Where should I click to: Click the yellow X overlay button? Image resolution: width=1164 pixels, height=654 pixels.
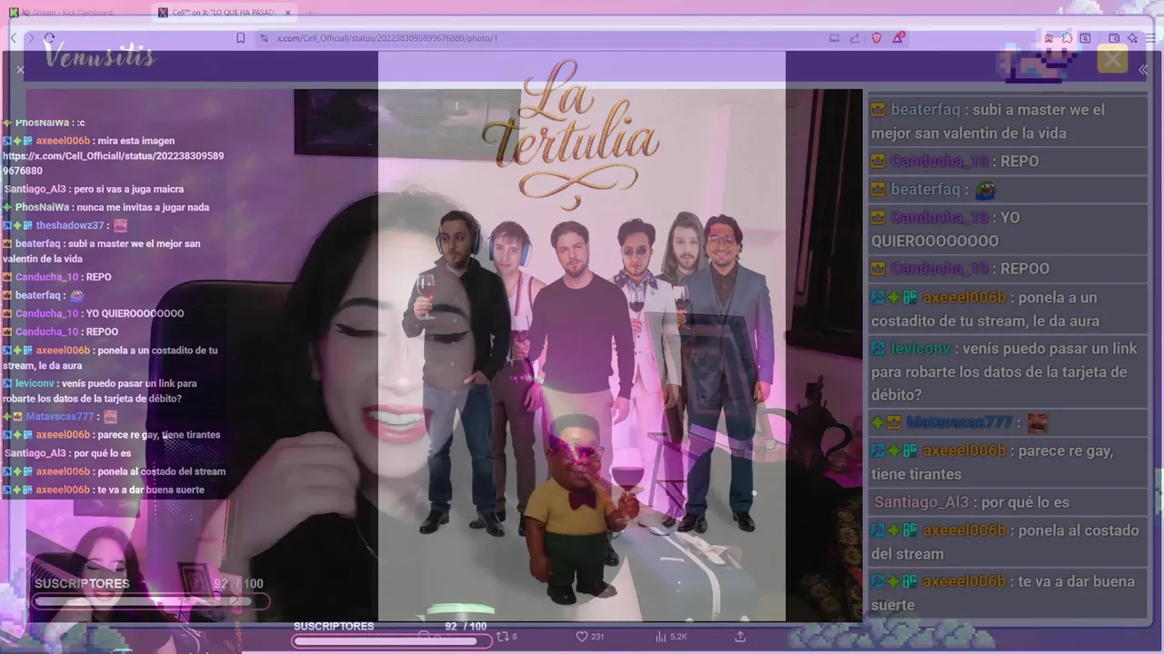click(x=1112, y=60)
